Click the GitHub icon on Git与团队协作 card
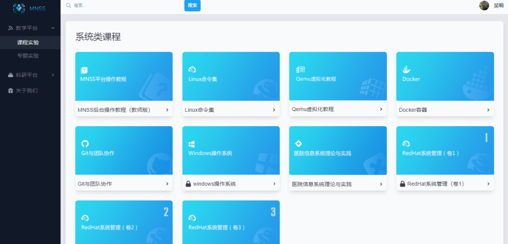This screenshot has height=244, width=508. pyautogui.click(x=85, y=144)
